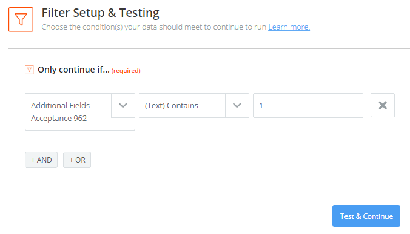Click the Acceptance 962 text in field box
This screenshot has height=234, width=410.
click(59, 119)
